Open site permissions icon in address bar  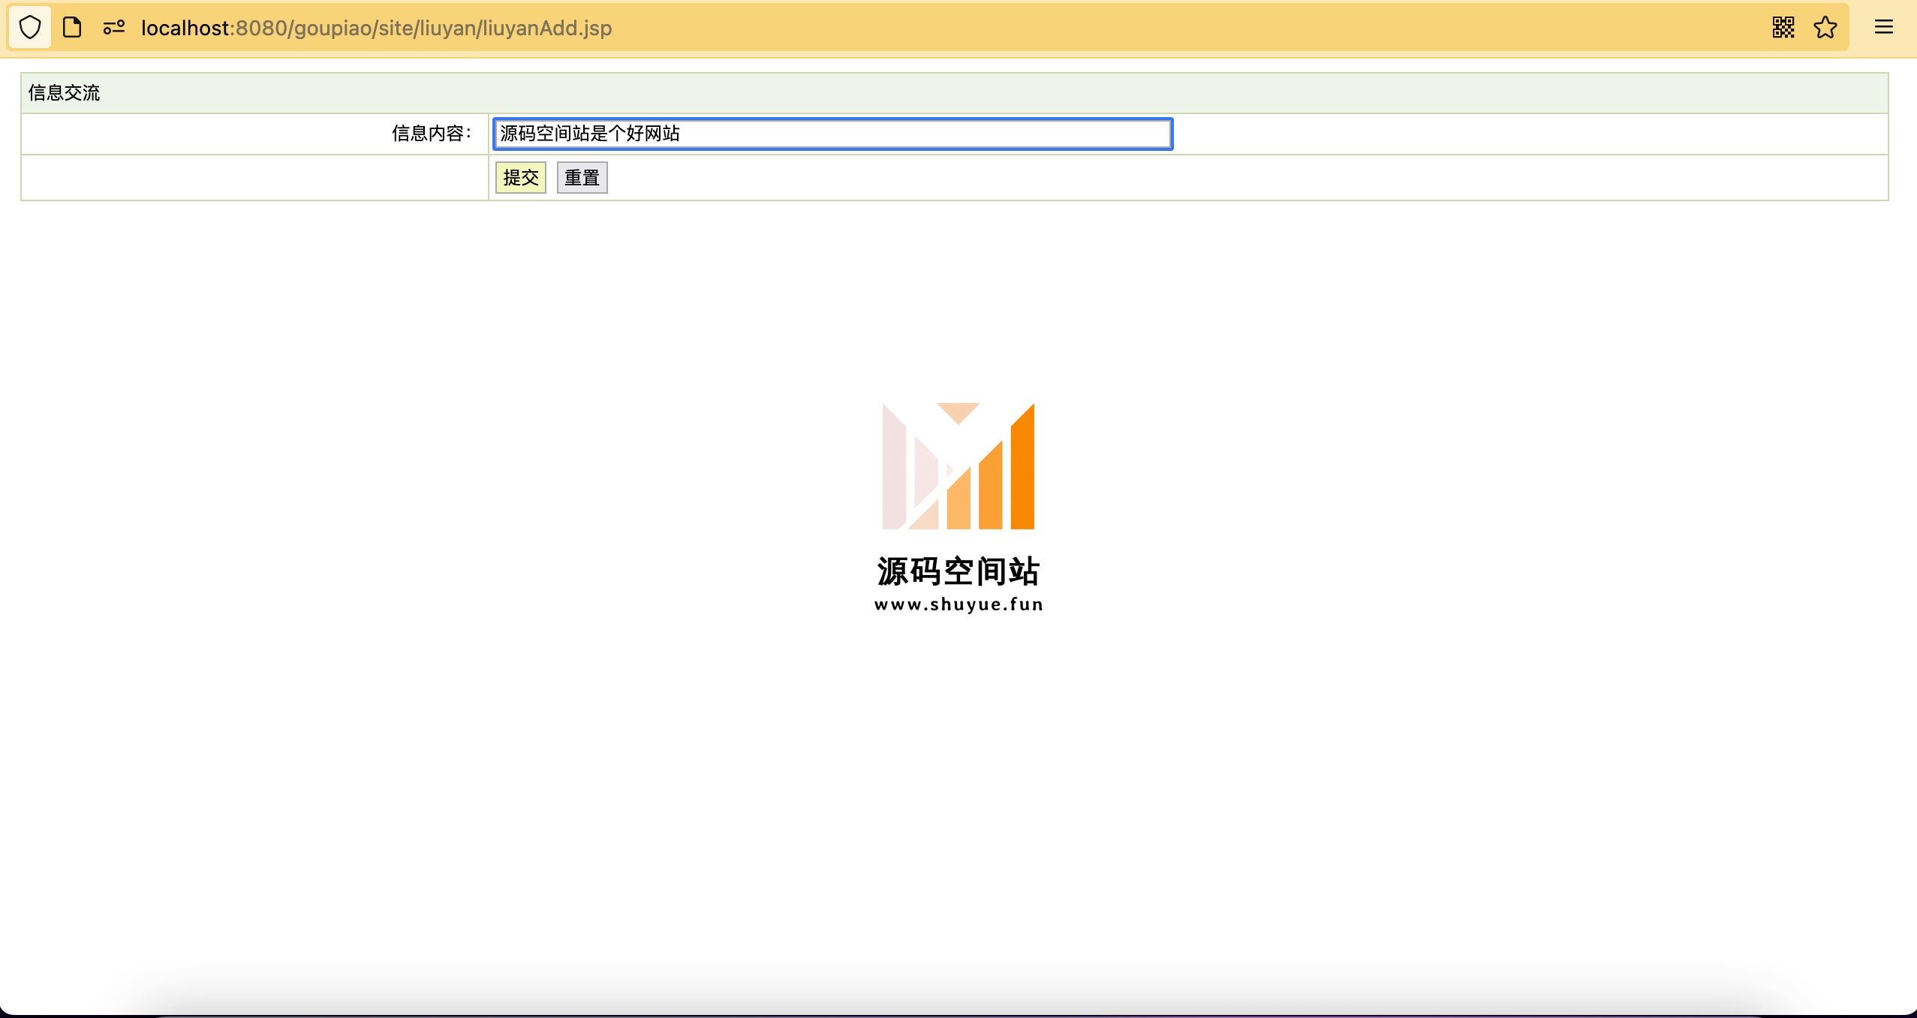[114, 28]
